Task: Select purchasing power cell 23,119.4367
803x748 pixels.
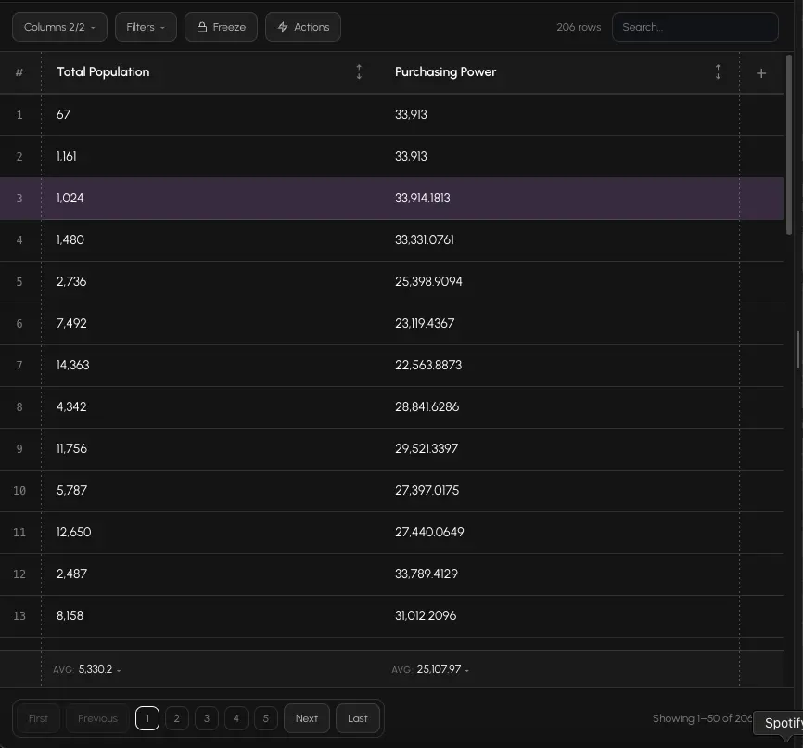Action: tap(425, 324)
